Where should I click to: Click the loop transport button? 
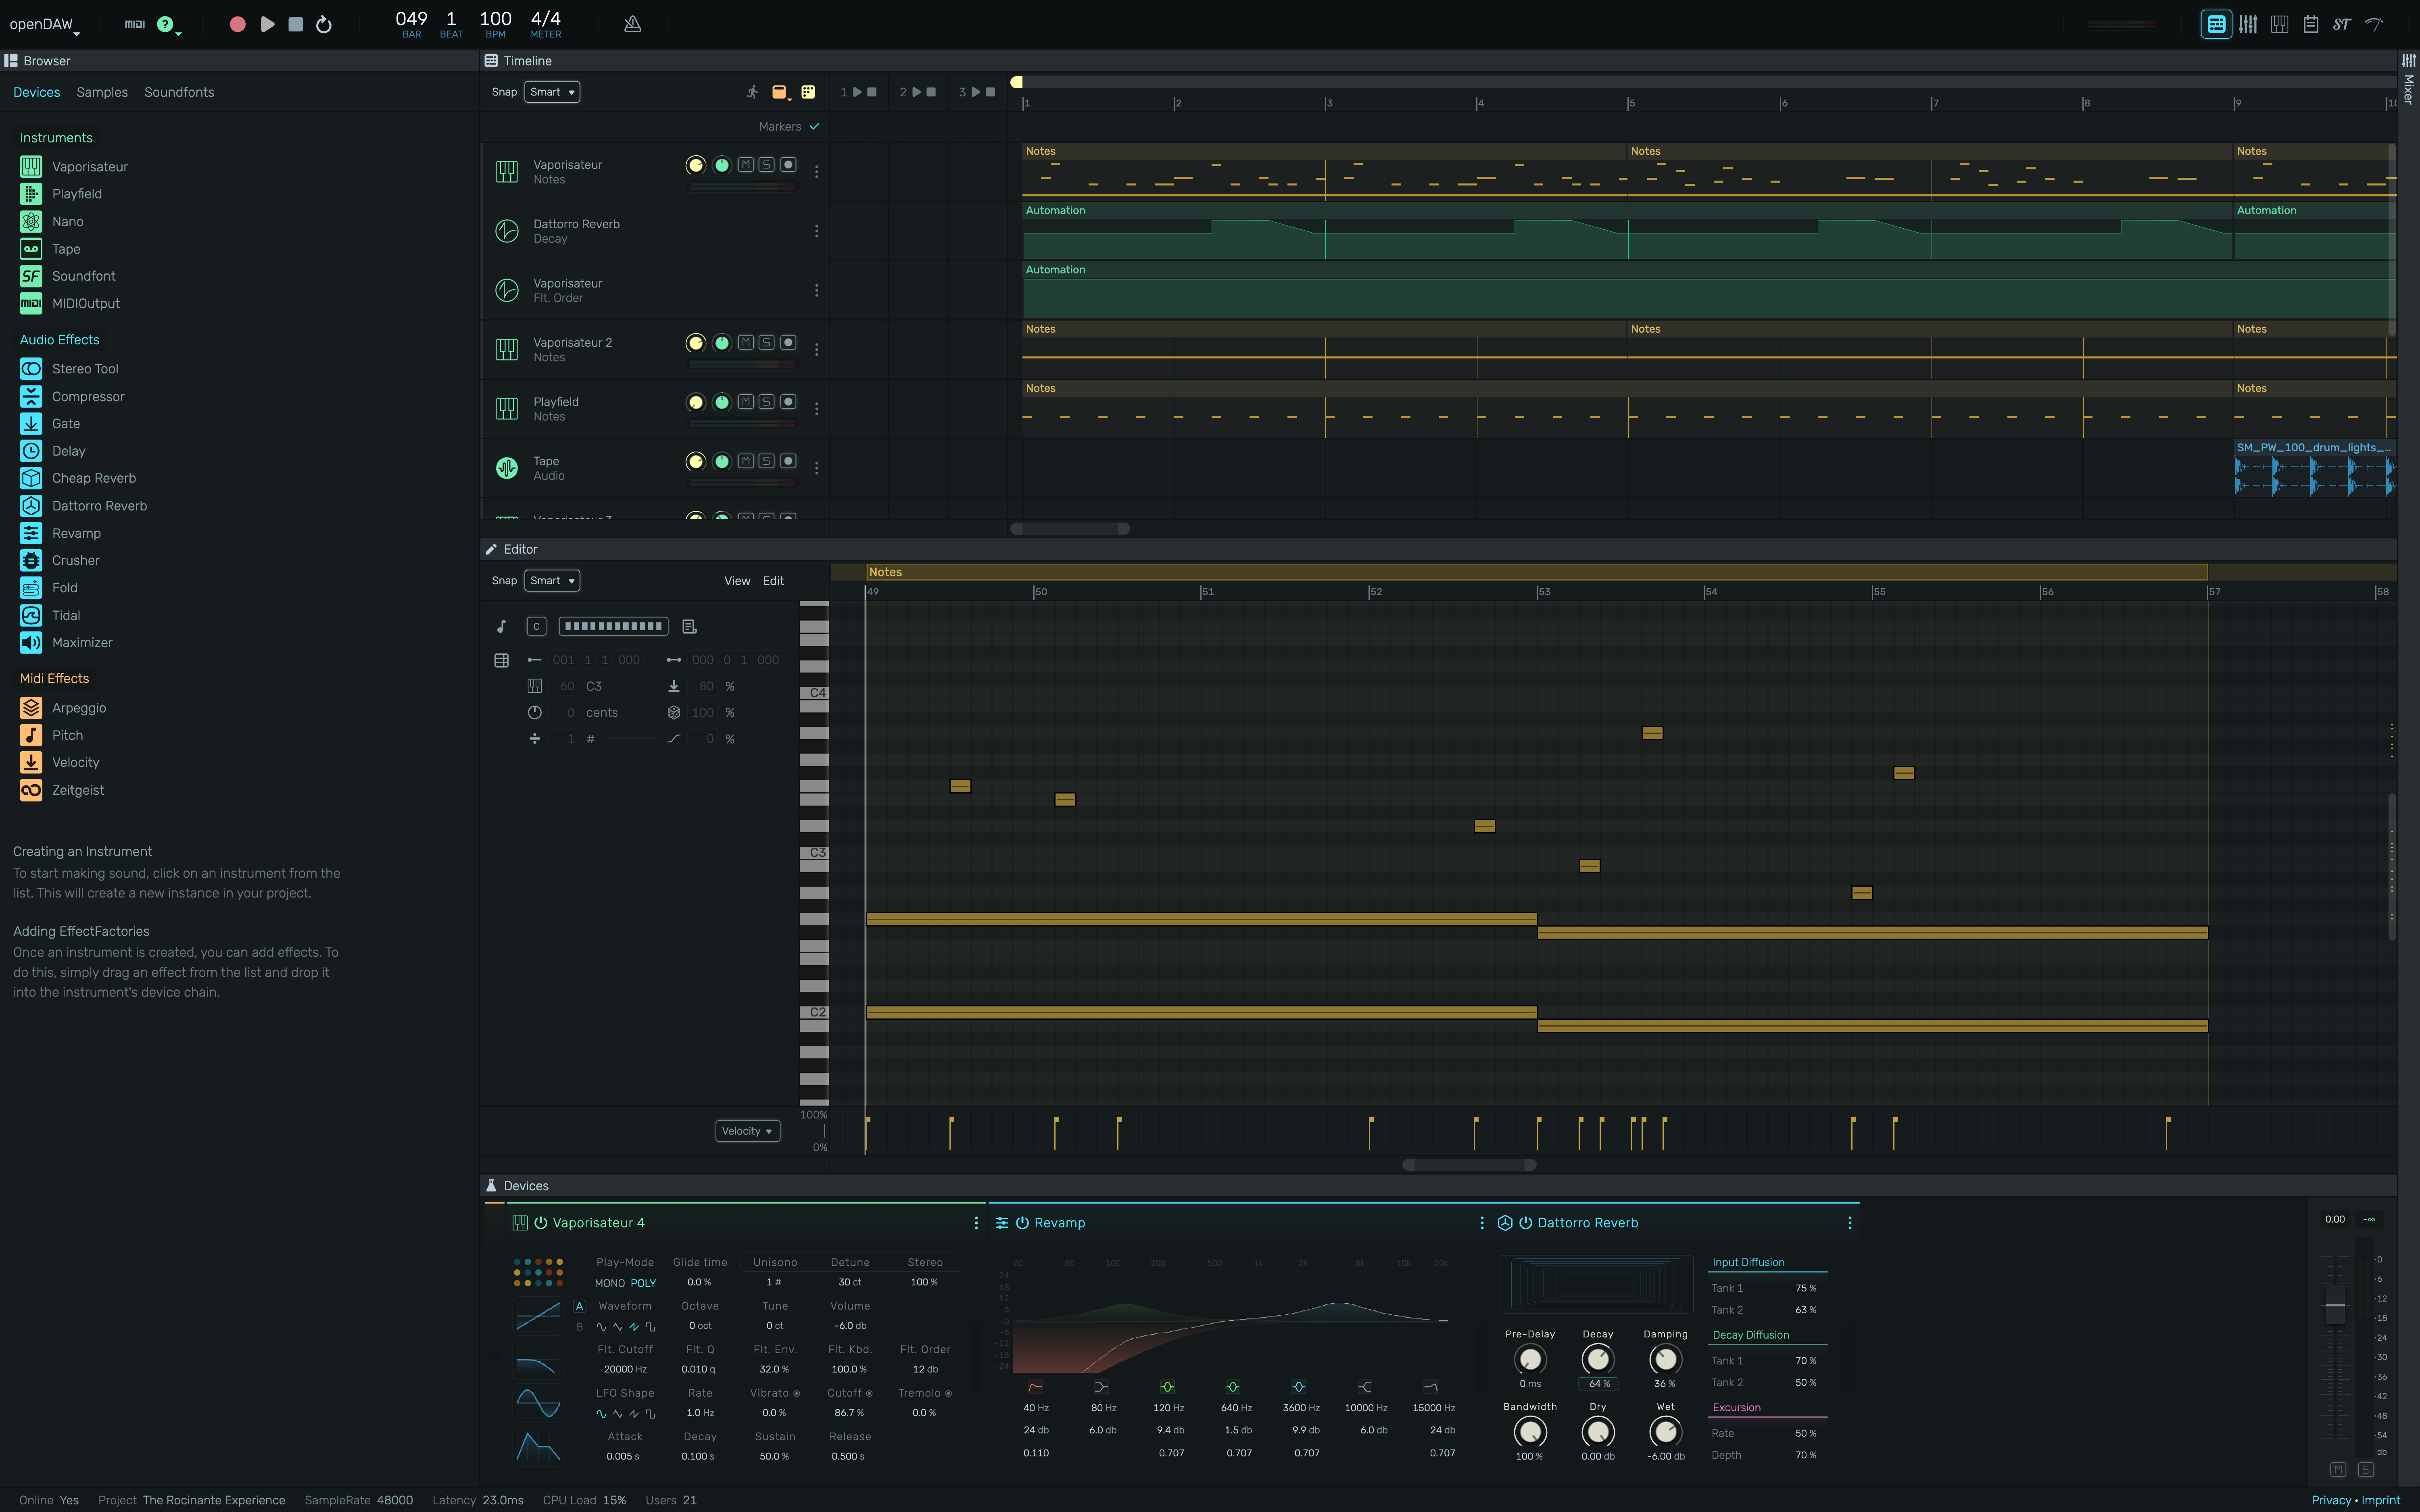(x=324, y=24)
